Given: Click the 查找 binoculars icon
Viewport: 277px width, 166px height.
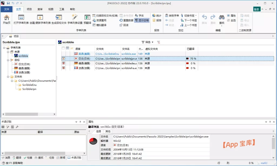Looking at the screenshot, I should pos(222,18).
